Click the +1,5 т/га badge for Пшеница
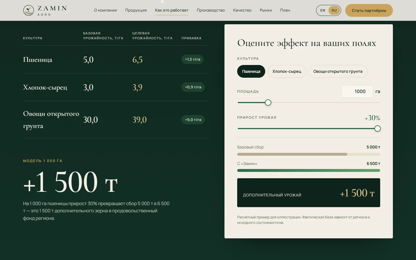The width and height of the screenshot is (416, 260). 193,60
